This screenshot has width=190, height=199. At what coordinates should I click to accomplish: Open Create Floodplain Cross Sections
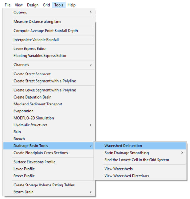pyautogui.click(x=41, y=153)
